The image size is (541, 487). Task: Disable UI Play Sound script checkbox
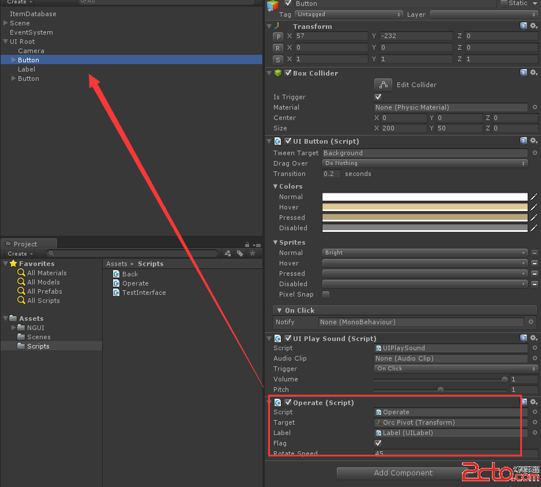coord(288,338)
